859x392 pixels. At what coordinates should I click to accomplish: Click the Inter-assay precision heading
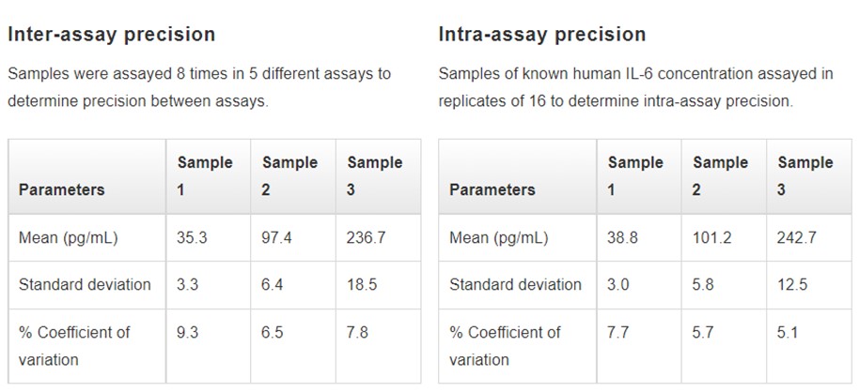(x=111, y=35)
